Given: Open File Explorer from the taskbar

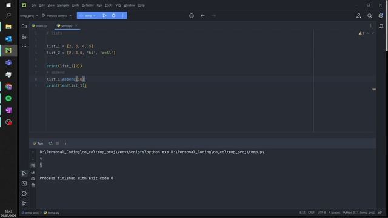Looking at the screenshot, I should tap(8, 27).
